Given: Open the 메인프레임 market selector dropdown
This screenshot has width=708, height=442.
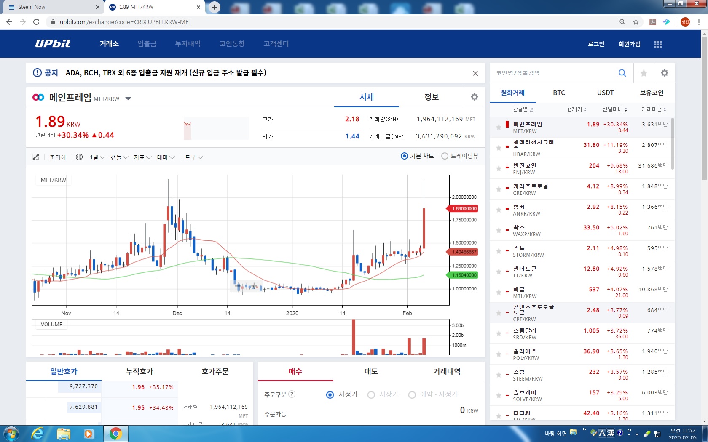Looking at the screenshot, I should (x=128, y=99).
